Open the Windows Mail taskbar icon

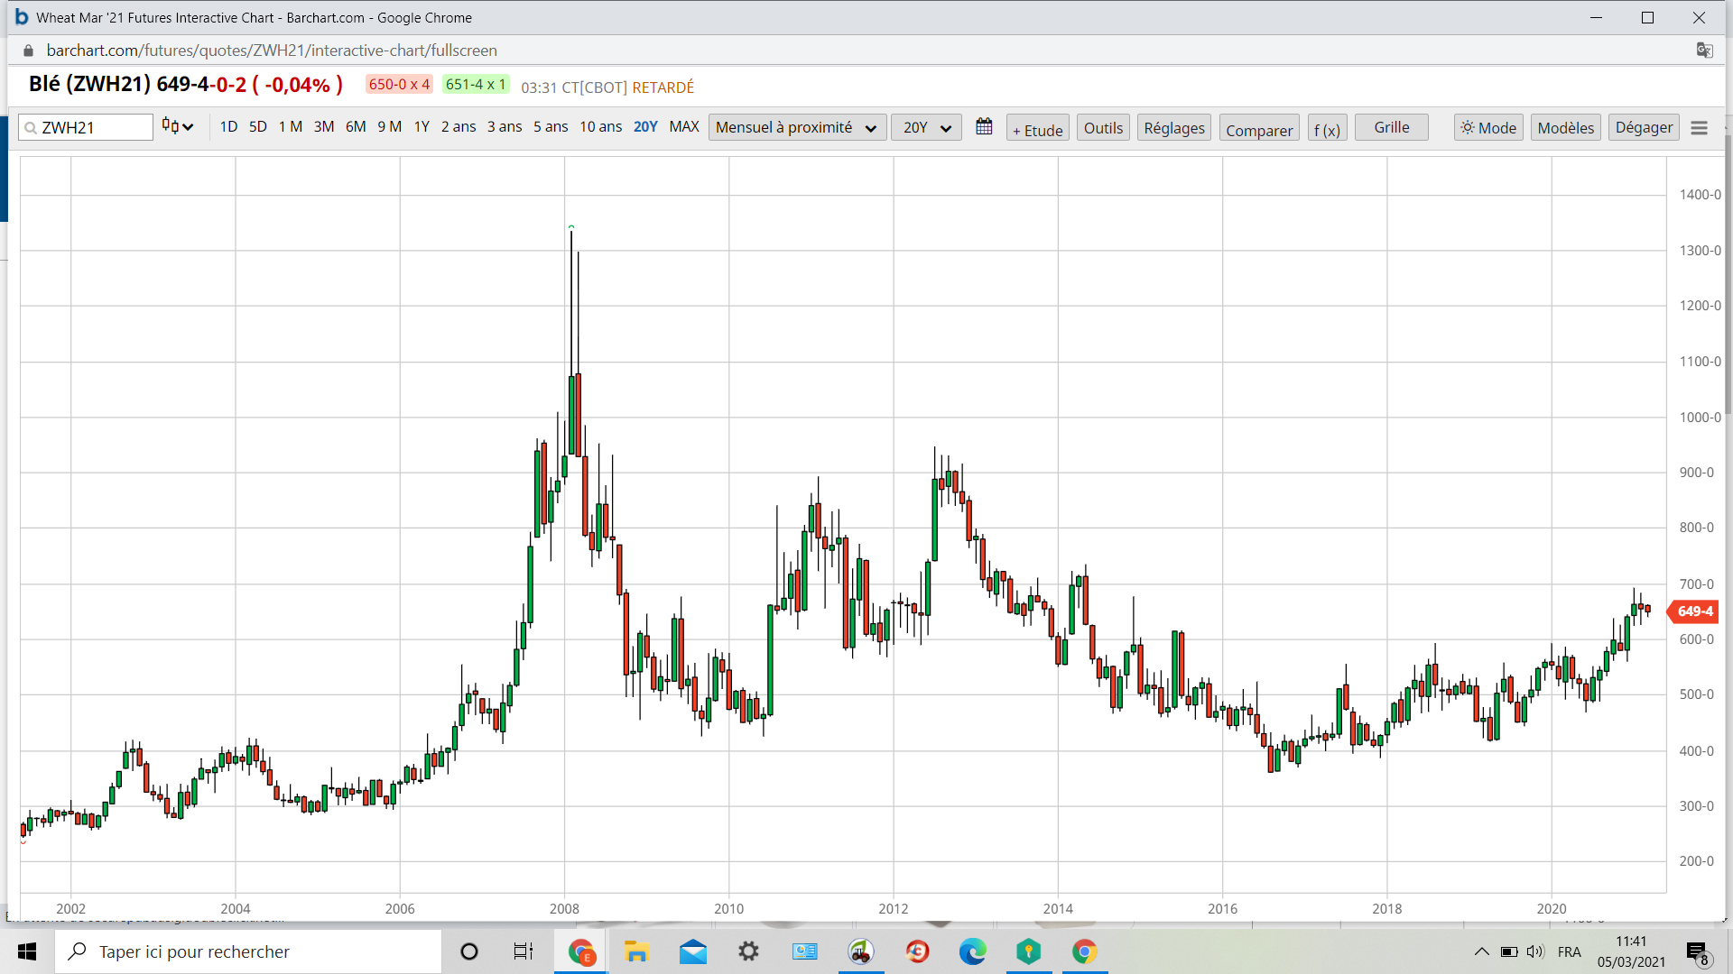(x=693, y=951)
